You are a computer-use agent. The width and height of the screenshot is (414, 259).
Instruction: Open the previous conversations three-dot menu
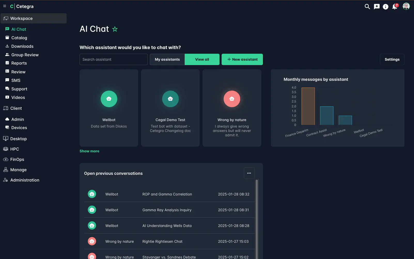click(x=249, y=173)
